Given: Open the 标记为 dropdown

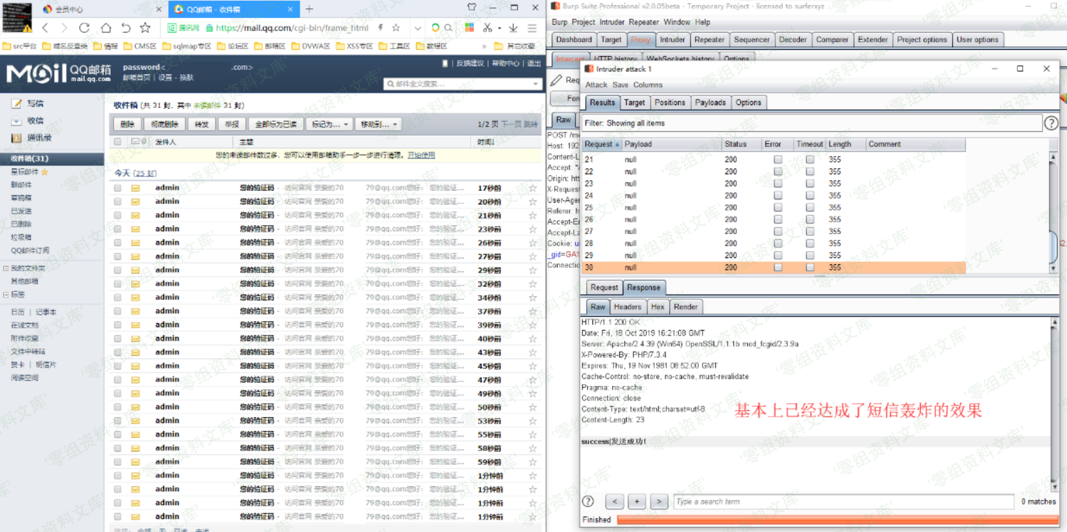Looking at the screenshot, I should click(329, 125).
